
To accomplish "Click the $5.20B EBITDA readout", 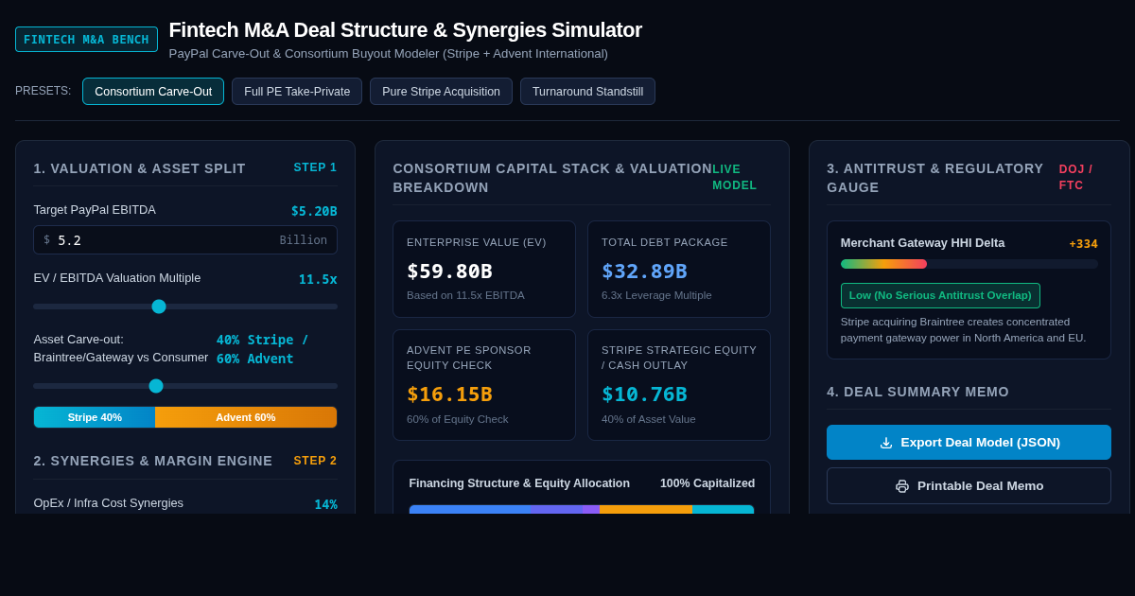I will click(314, 211).
